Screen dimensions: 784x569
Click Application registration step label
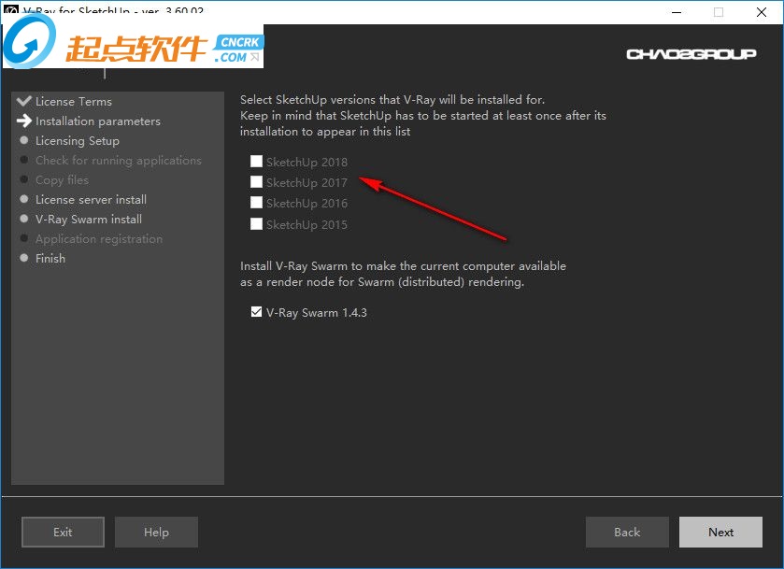[99, 239]
